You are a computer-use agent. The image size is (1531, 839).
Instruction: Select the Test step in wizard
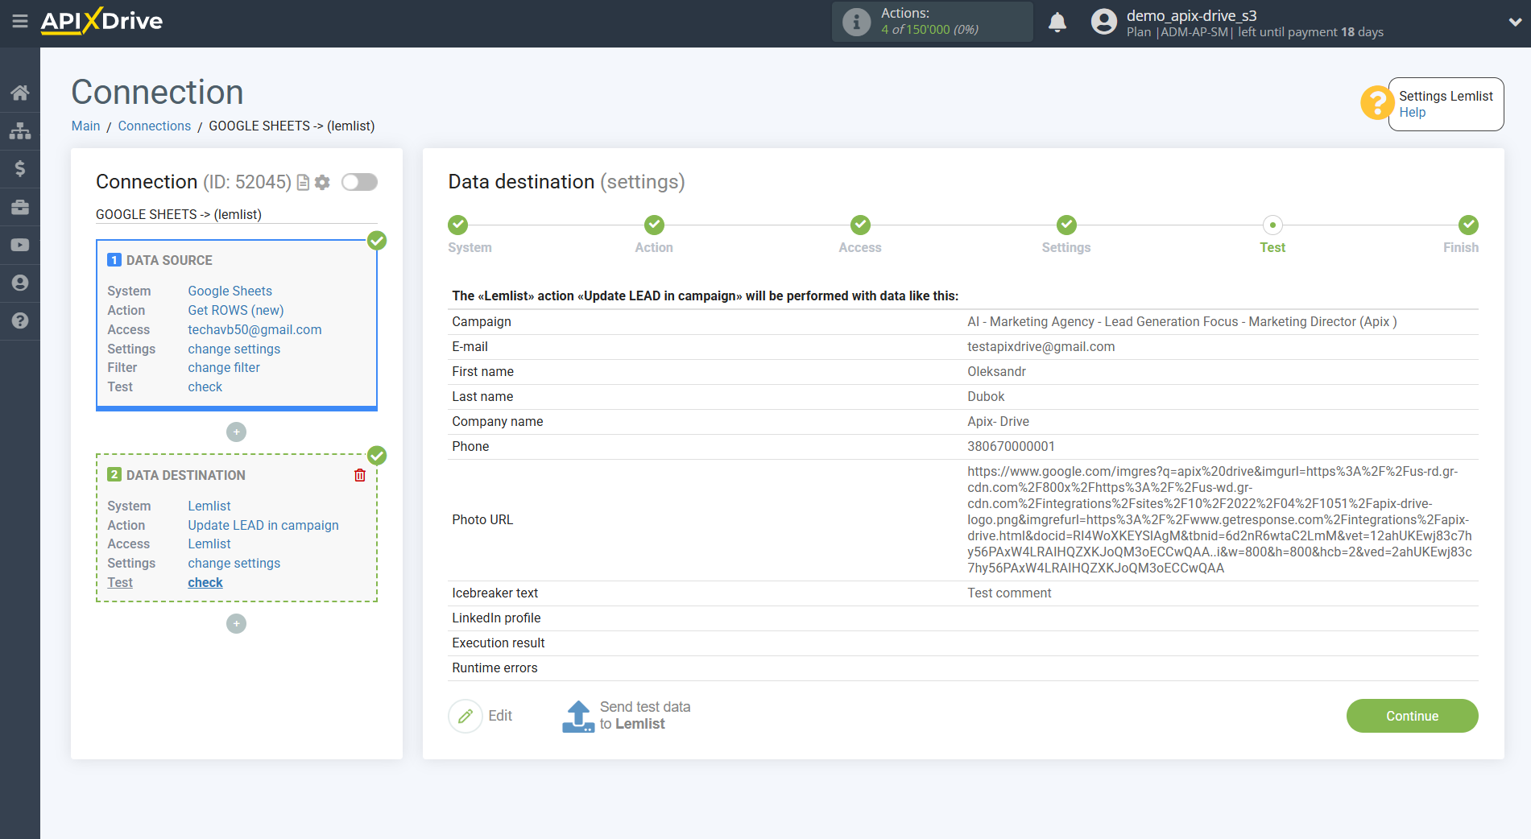point(1272,225)
